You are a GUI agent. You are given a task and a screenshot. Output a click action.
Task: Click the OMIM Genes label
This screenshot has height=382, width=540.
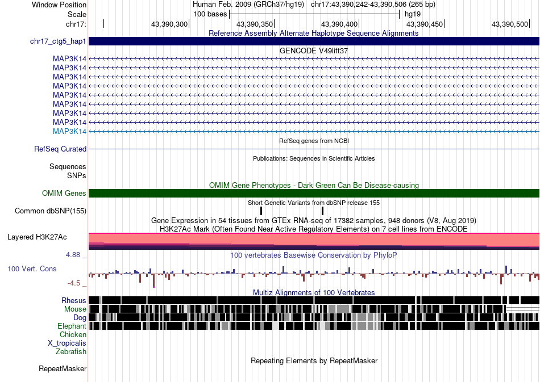tap(64, 193)
